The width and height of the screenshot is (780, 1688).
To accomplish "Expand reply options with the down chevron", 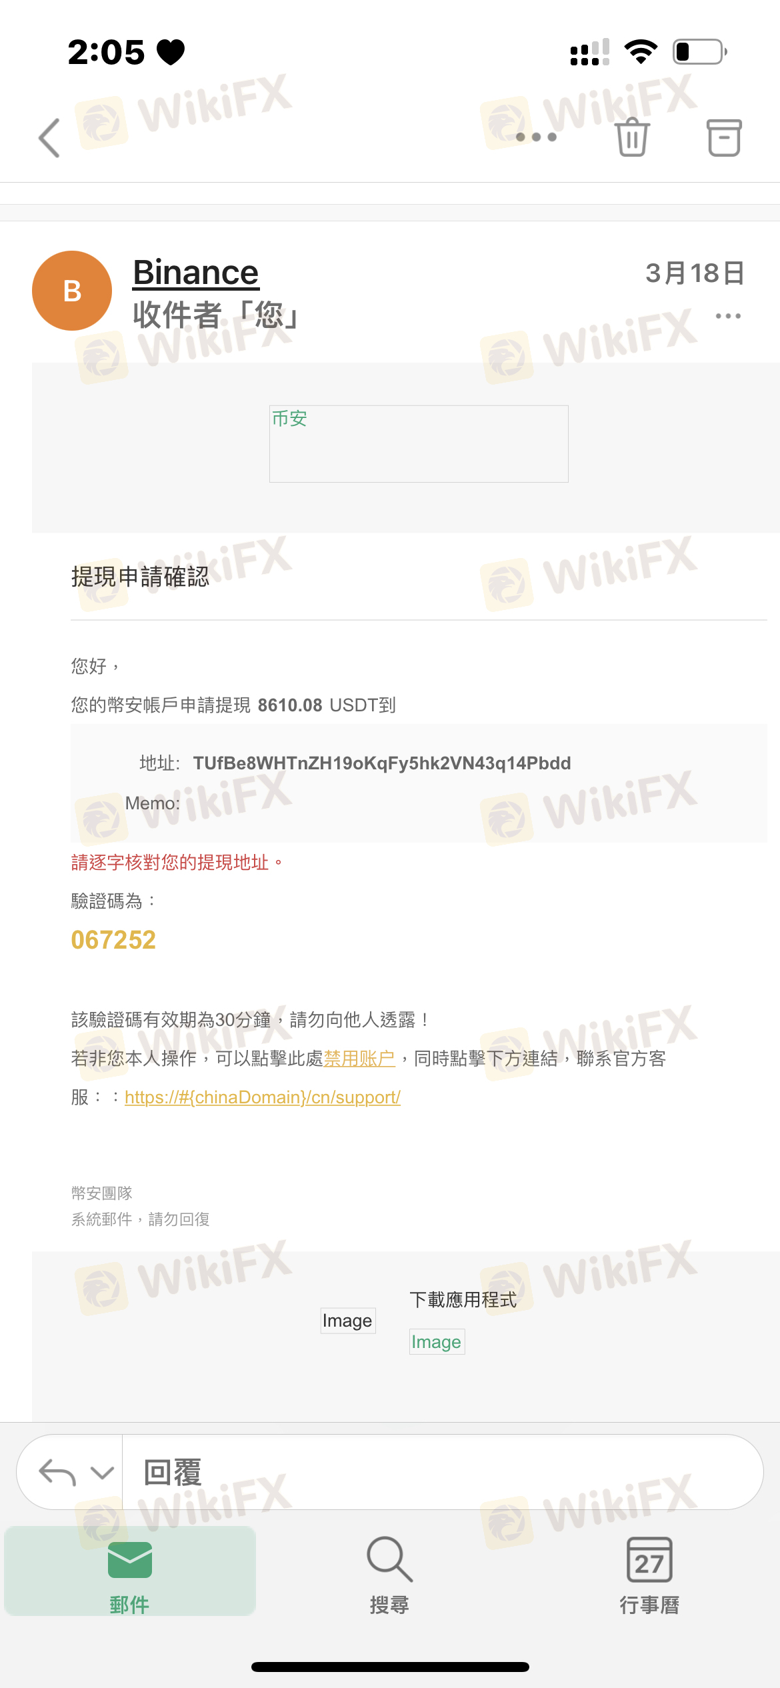I will click(x=102, y=1473).
